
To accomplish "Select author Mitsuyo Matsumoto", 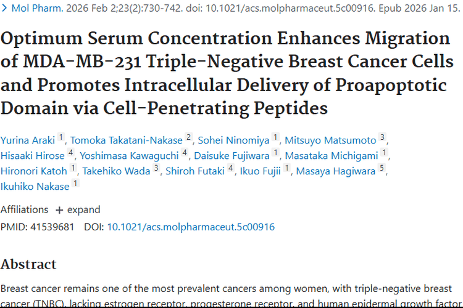I will coord(330,139).
